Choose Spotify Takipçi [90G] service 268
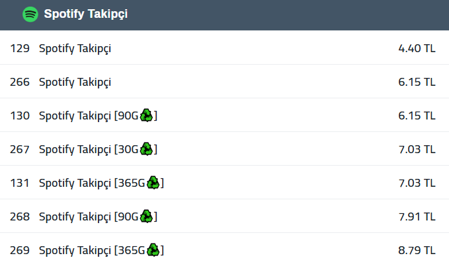Image resolution: width=449 pixels, height=266 pixels. coord(225,216)
